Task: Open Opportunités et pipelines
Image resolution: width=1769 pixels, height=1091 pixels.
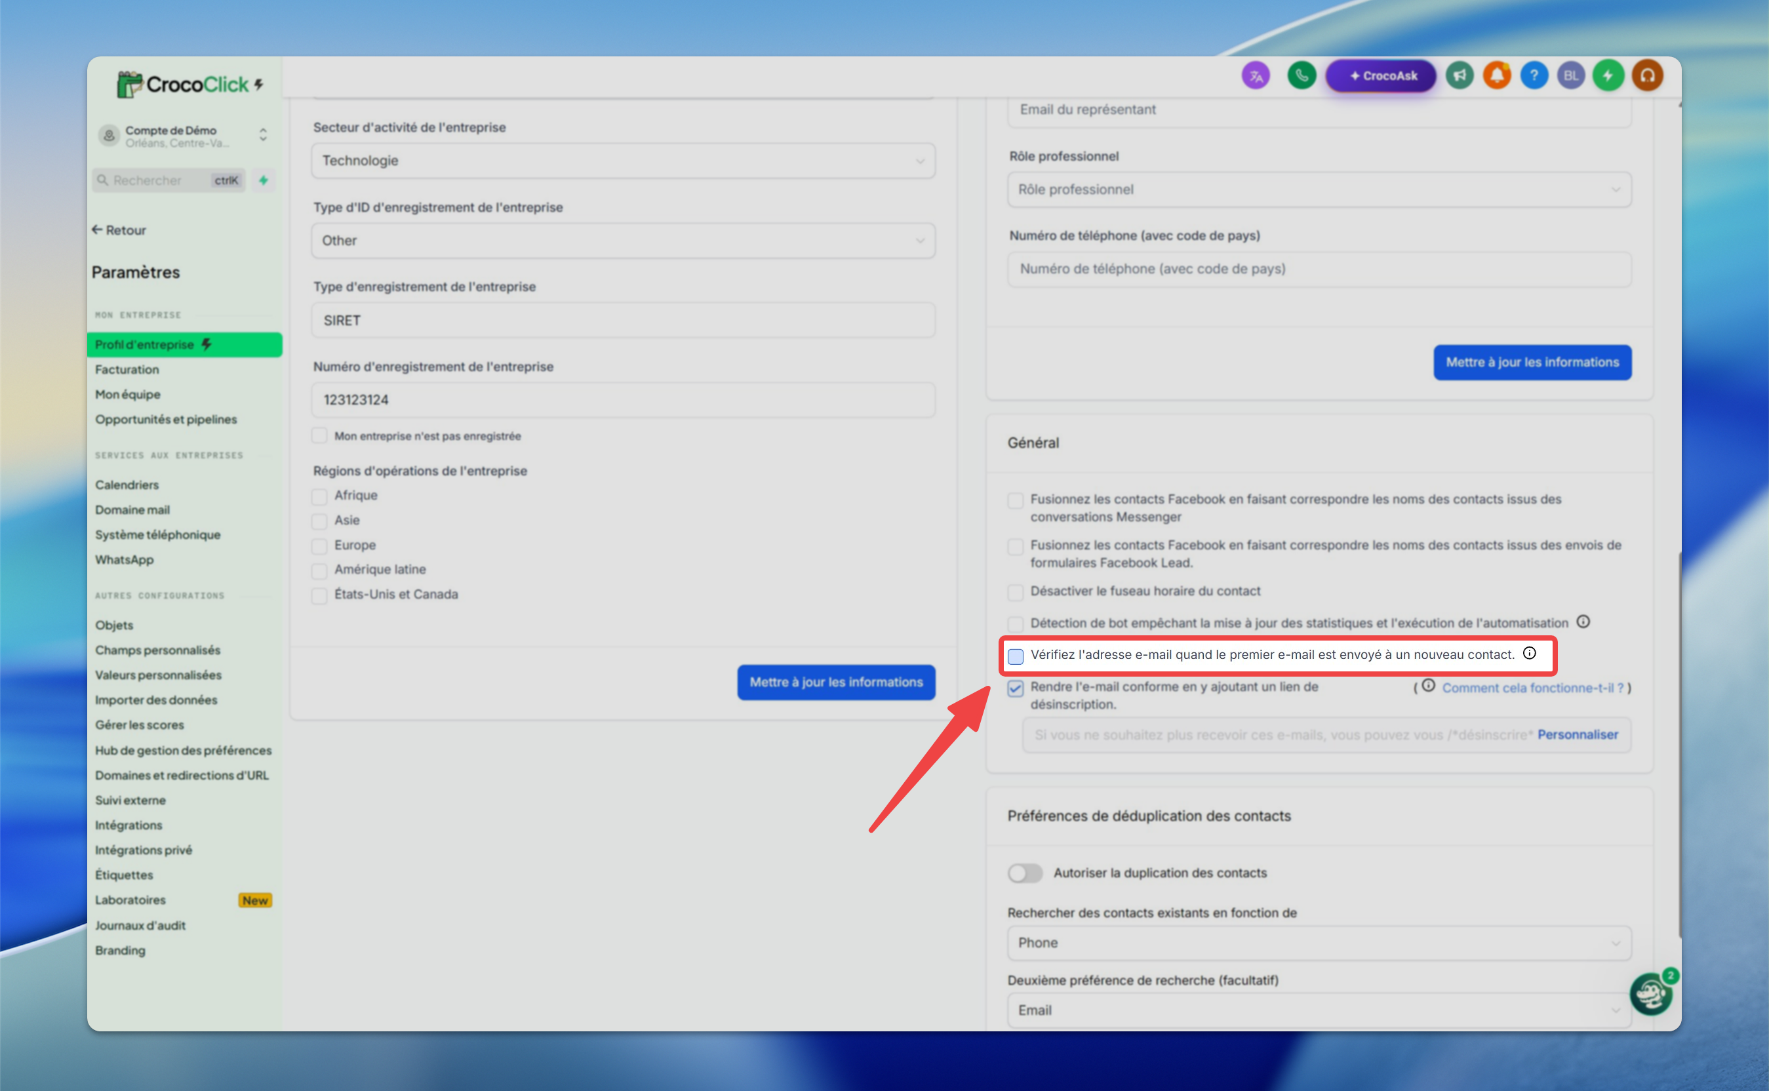Action: 166,419
